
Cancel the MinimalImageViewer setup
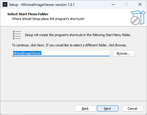tap(133, 109)
